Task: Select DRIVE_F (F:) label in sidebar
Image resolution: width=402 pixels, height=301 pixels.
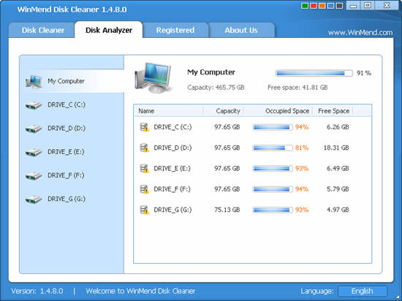Action: (x=66, y=175)
